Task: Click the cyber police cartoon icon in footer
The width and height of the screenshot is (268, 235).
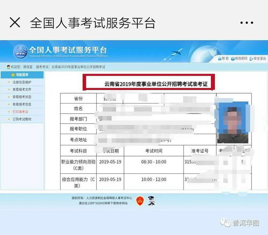Action: [x=151, y=201]
